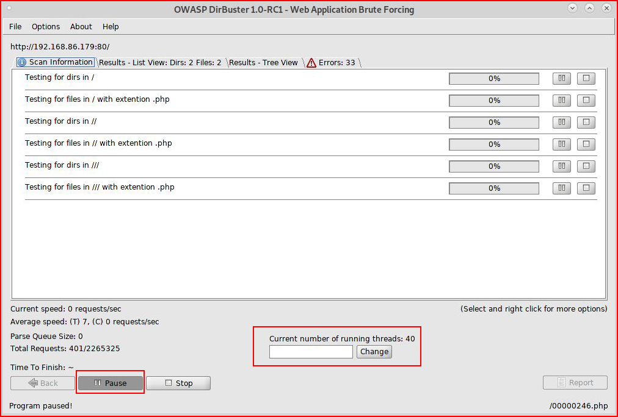Select the 'Testing for dirs in //' row text
This screenshot has height=417, width=618.
tap(60, 121)
